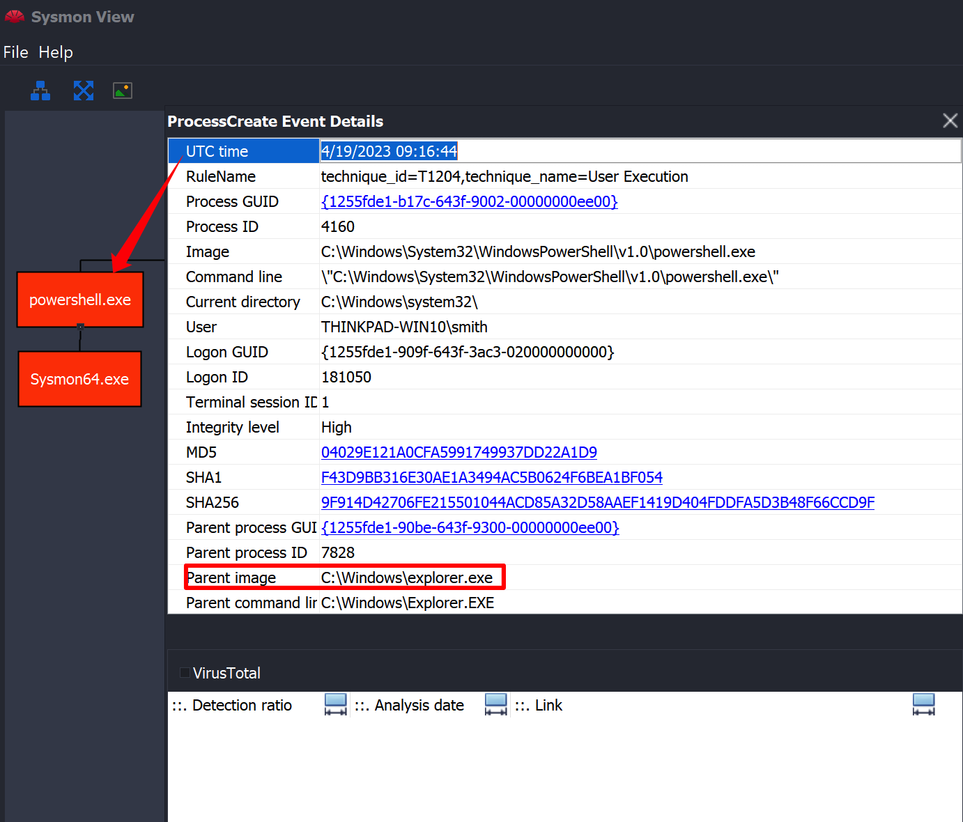The image size is (963, 822).
Task: Select the Logon GUID value
Action: 468,352
